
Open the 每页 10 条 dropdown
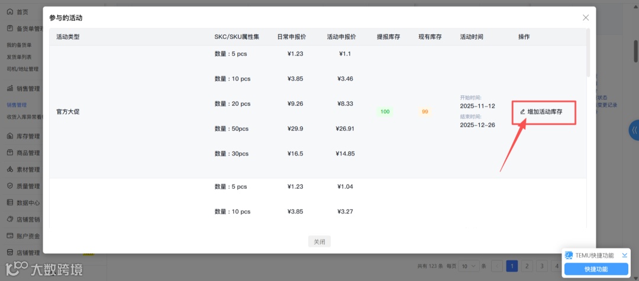click(x=469, y=266)
